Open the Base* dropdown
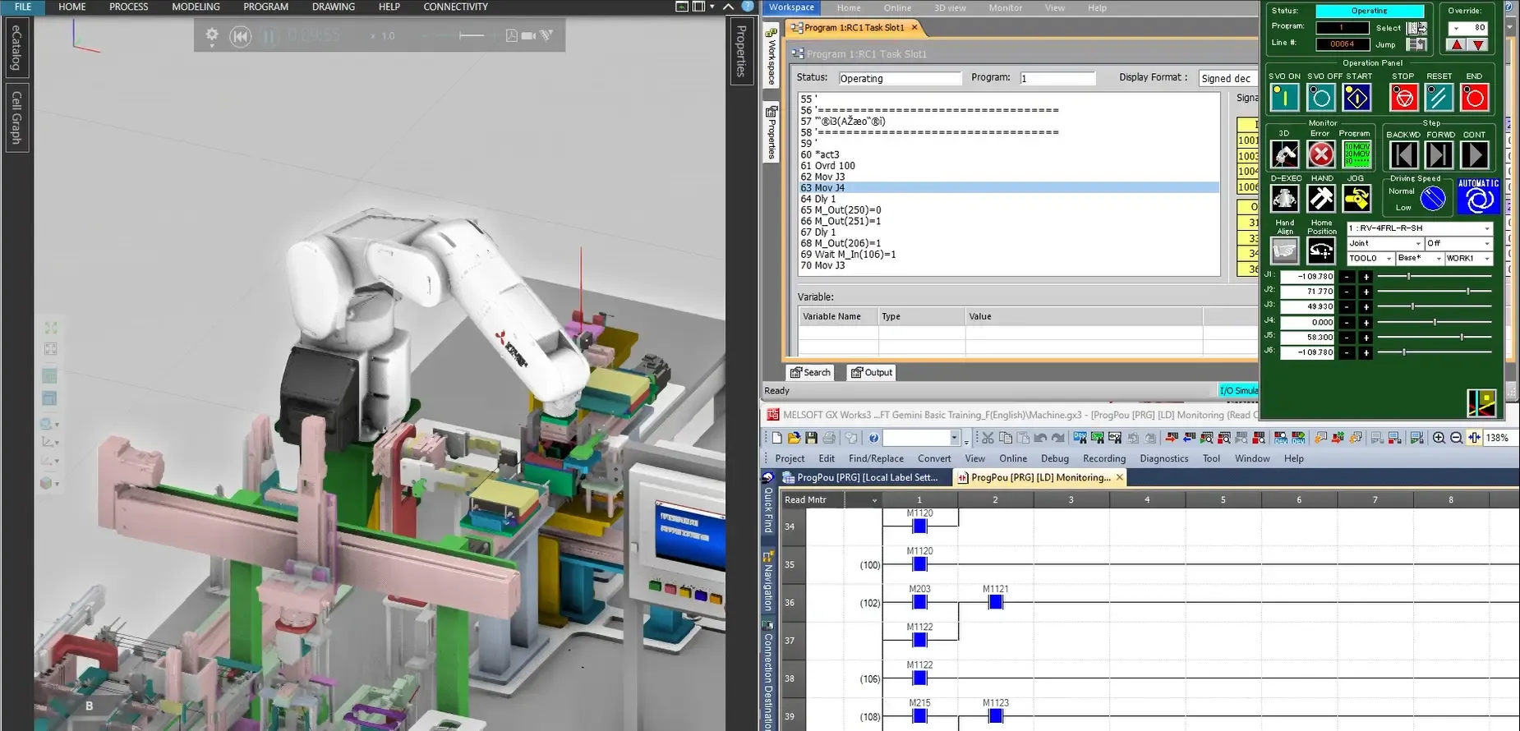 click(1420, 258)
